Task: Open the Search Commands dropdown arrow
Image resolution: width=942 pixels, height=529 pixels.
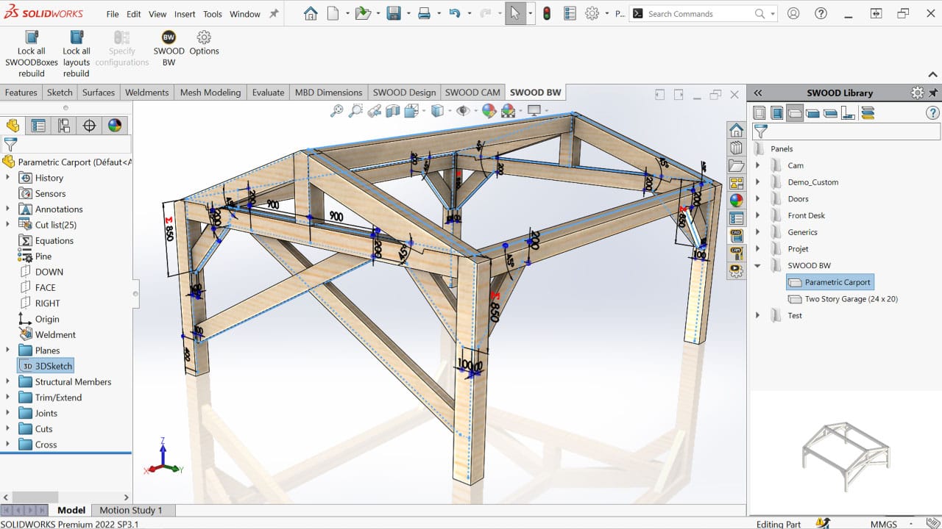Action: (x=774, y=14)
